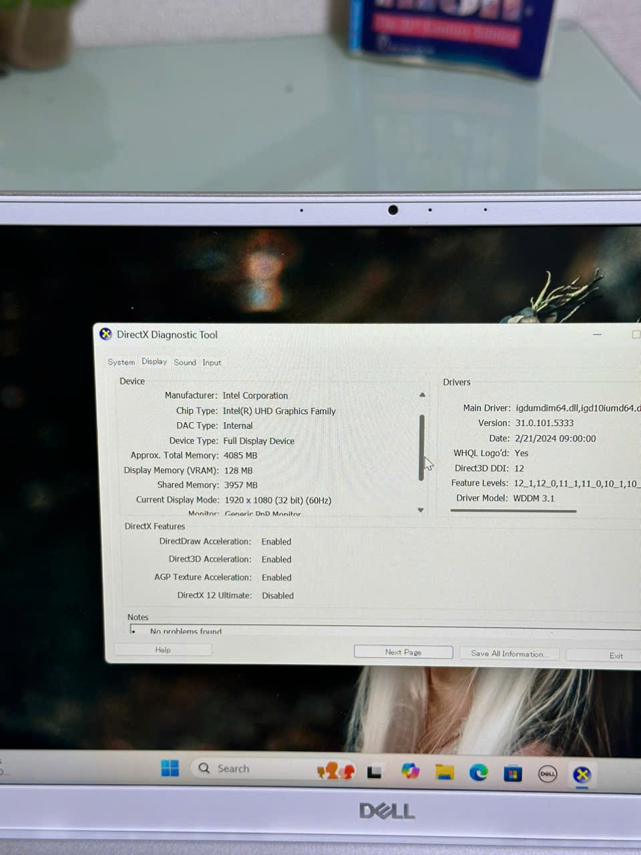Click Save All Information button
The width and height of the screenshot is (641, 855).
pos(508,653)
